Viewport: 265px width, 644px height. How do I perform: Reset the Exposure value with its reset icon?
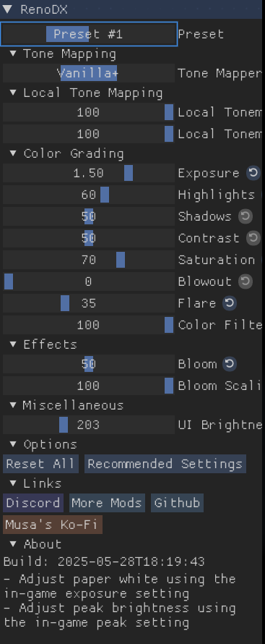253,174
